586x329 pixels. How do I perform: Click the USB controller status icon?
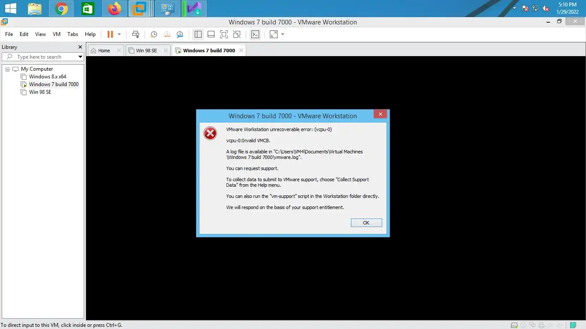[x=559, y=325]
